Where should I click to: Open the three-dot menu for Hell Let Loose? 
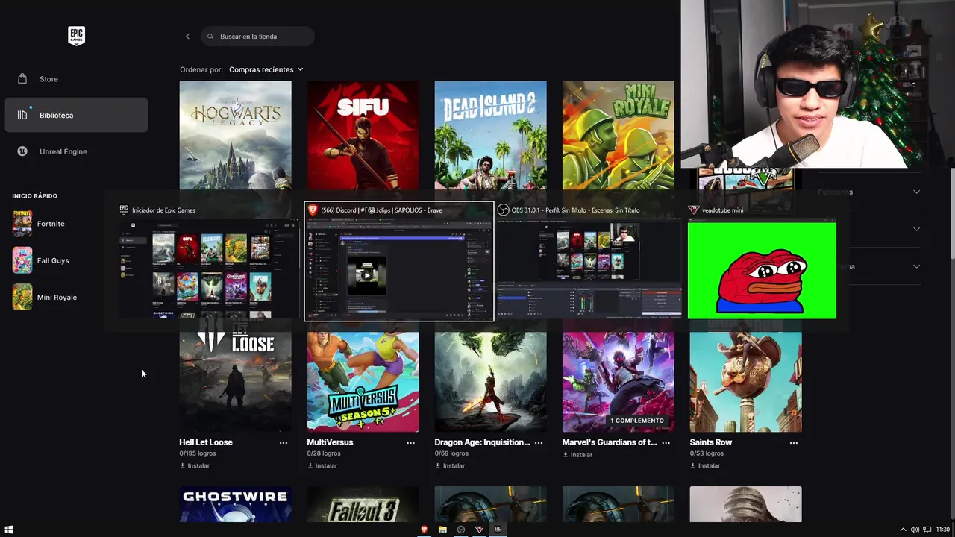point(283,442)
